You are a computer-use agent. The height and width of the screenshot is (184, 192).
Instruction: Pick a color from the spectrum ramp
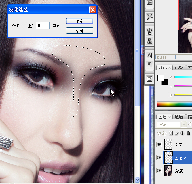point(175,104)
